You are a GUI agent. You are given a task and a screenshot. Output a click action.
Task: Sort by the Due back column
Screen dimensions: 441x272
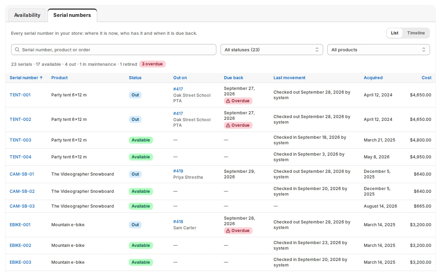coord(234,78)
